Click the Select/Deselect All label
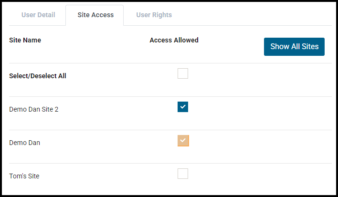The width and height of the screenshot is (338, 197). (38, 76)
